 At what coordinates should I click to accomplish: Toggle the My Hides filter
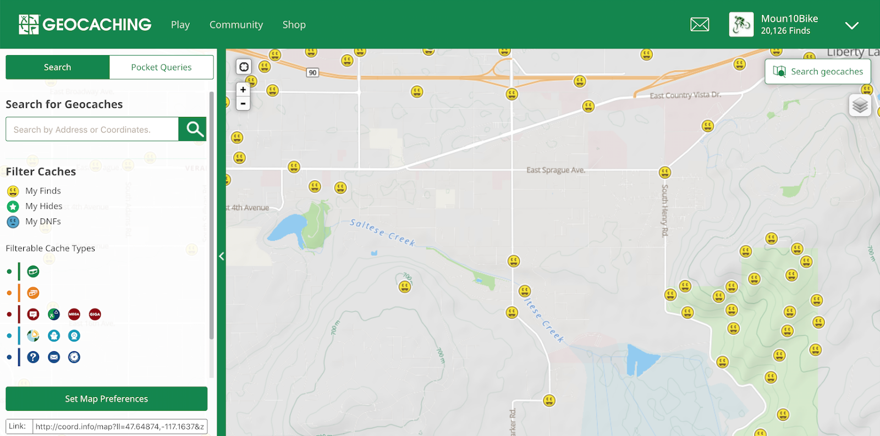[x=35, y=206]
